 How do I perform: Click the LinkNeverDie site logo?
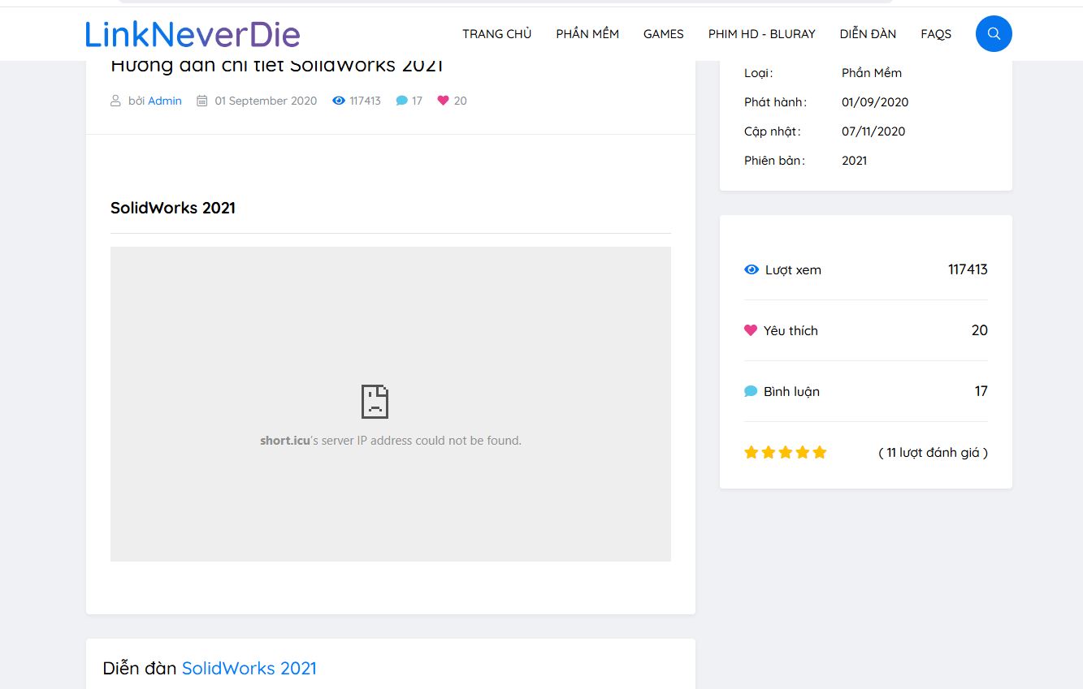point(193,34)
